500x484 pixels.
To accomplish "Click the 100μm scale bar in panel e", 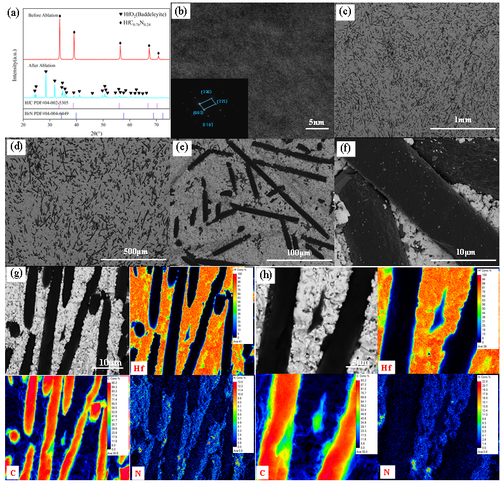I will 298,252.
